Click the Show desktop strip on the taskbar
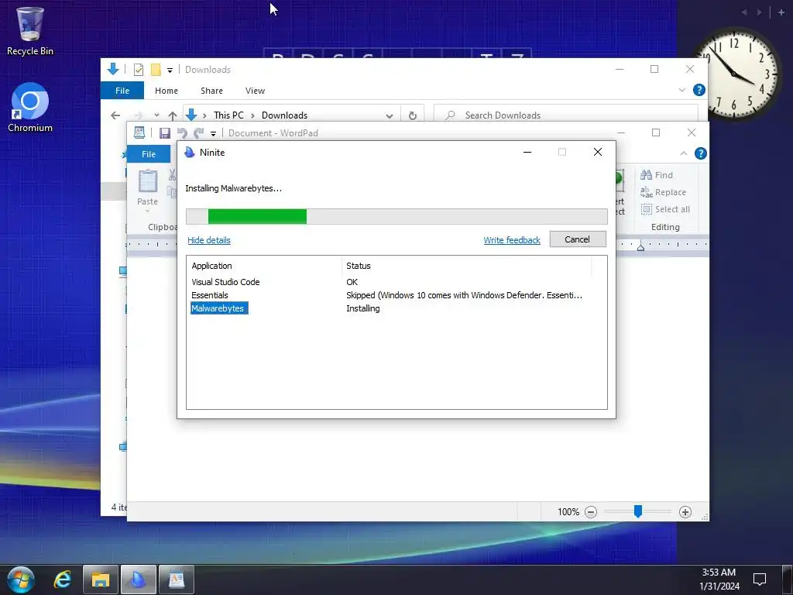This screenshot has height=595, width=793. pos(788,580)
